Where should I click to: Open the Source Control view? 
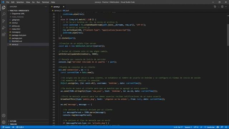(x=4, y=21)
